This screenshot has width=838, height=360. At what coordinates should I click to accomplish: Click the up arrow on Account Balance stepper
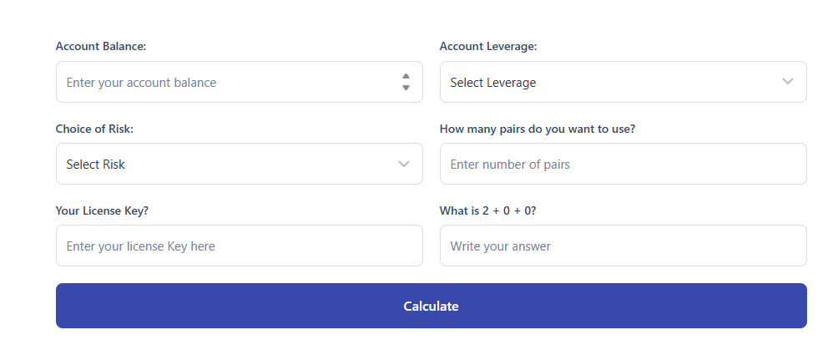406,77
